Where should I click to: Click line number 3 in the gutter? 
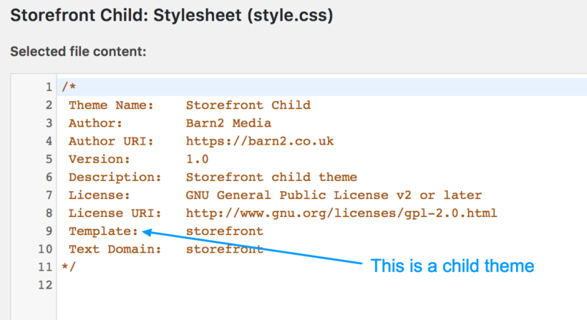tap(49, 122)
